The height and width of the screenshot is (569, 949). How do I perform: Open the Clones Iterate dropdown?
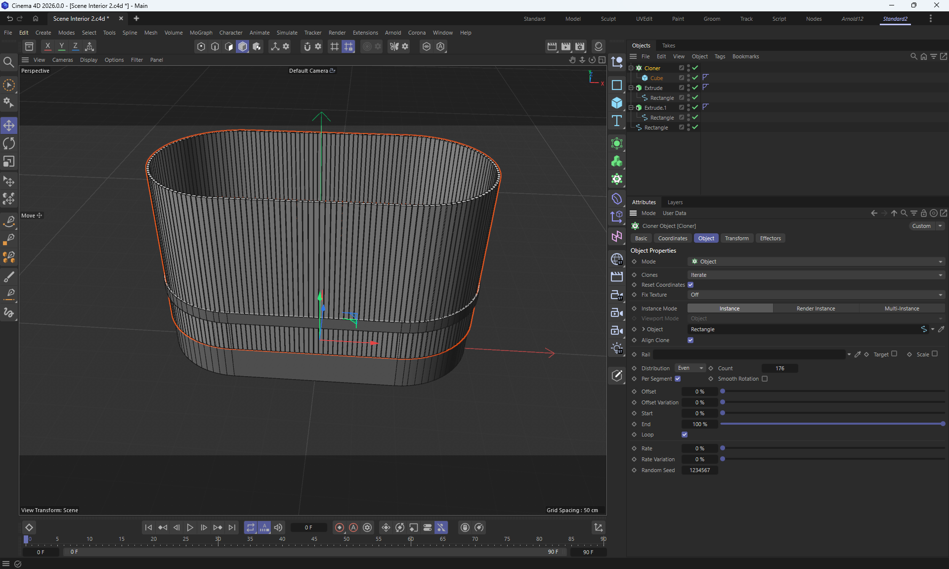(x=816, y=275)
